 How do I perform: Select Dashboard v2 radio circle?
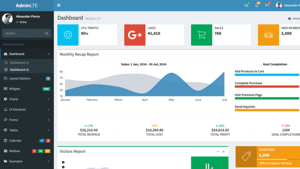coord(6,69)
